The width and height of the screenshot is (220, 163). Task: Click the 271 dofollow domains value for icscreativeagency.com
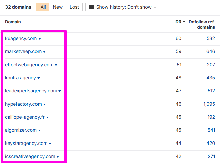(211, 156)
